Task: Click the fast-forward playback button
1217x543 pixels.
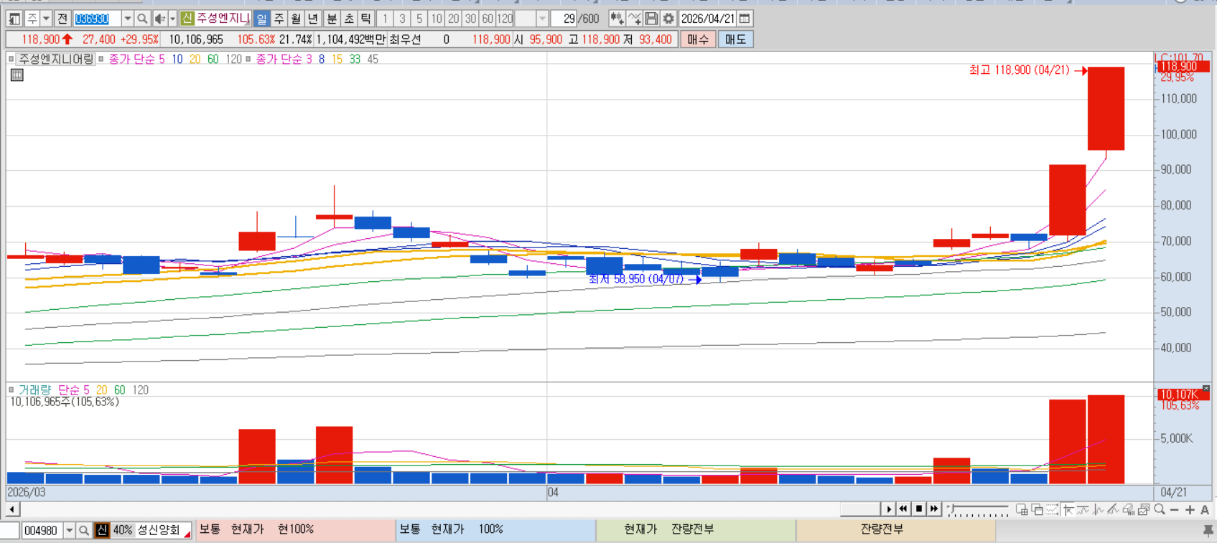Action: point(933,509)
